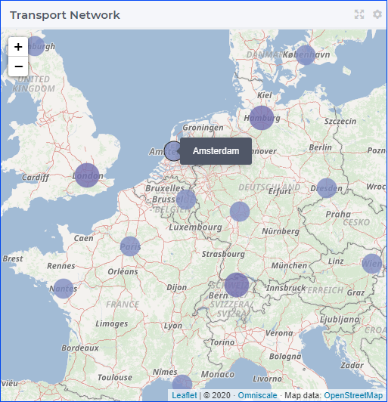Zoom in on the map
This screenshot has height=402, width=388.
pos(18,47)
